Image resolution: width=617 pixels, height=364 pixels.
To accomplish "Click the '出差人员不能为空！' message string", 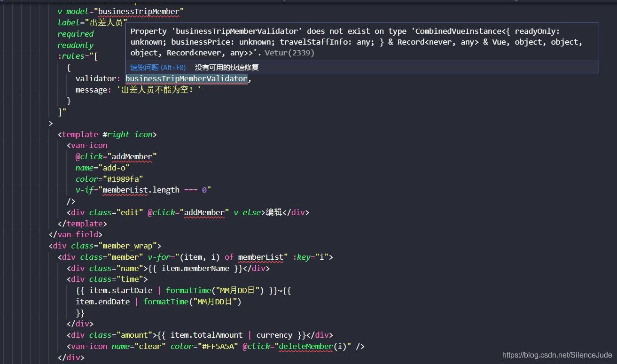I will tap(159, 90).
